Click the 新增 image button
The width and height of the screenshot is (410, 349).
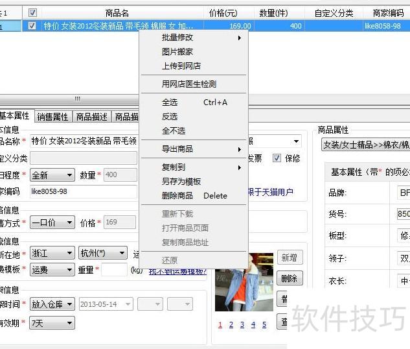tap(288, 258)
